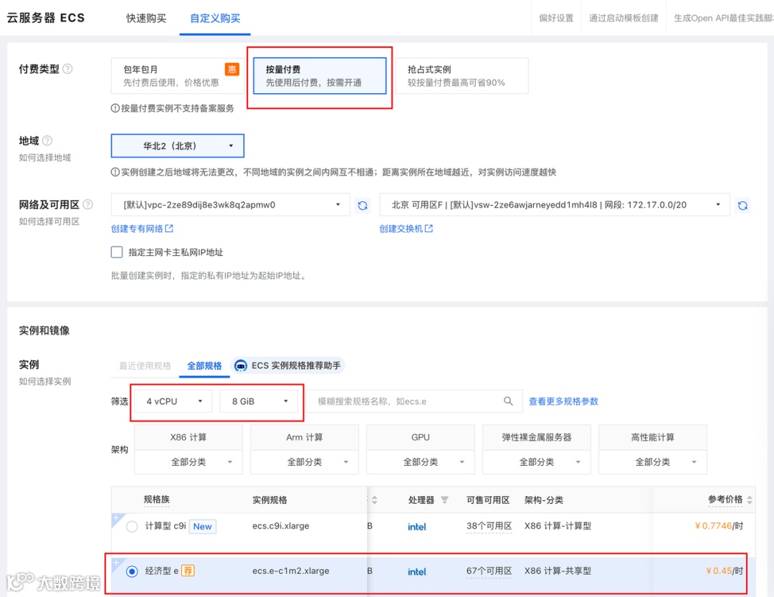Open 偏好设置 in the top bar
The height and width of the screenshot is (597, 774).
556,18
